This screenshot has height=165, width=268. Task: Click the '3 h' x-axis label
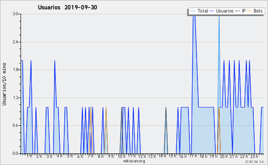[49, 156]
